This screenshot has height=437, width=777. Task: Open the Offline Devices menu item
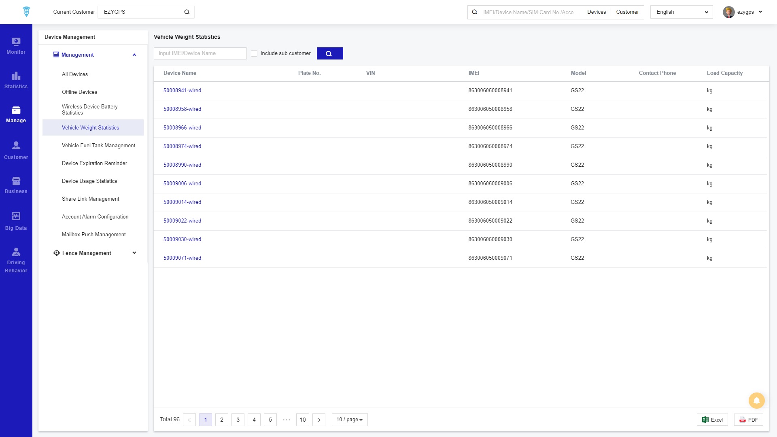79,92
